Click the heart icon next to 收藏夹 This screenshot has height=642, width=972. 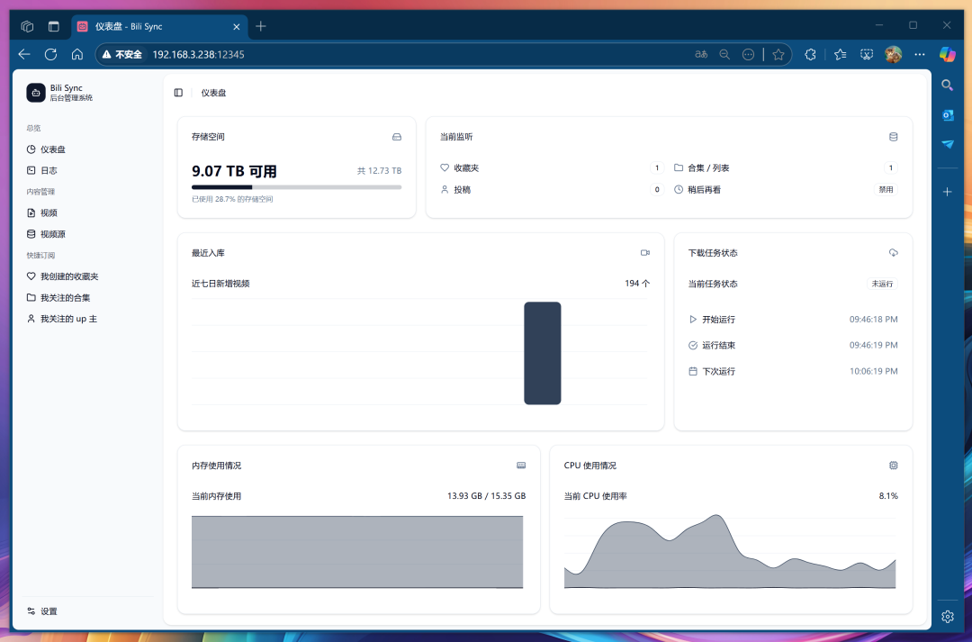coord(445,167)
